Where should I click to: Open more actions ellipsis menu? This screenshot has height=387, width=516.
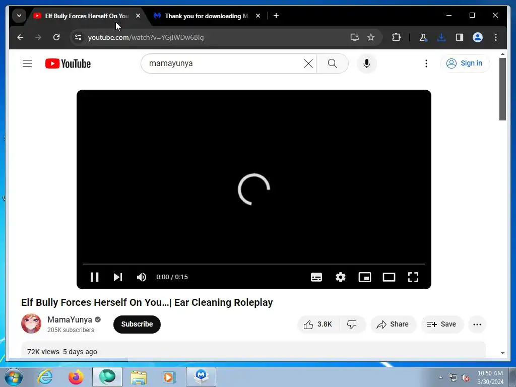coord(477,325)
